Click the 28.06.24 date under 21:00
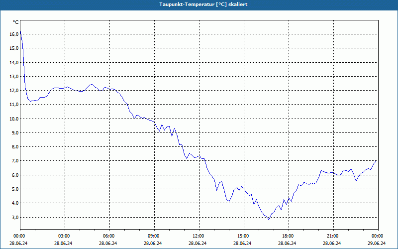The width and height of the screenshot is (398, 249). (x=332, y=243)
